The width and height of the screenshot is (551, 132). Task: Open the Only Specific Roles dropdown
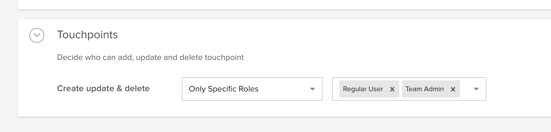click(252, 89)
